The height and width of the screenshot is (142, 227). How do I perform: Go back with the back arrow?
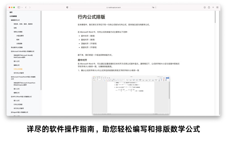point(26,7)
